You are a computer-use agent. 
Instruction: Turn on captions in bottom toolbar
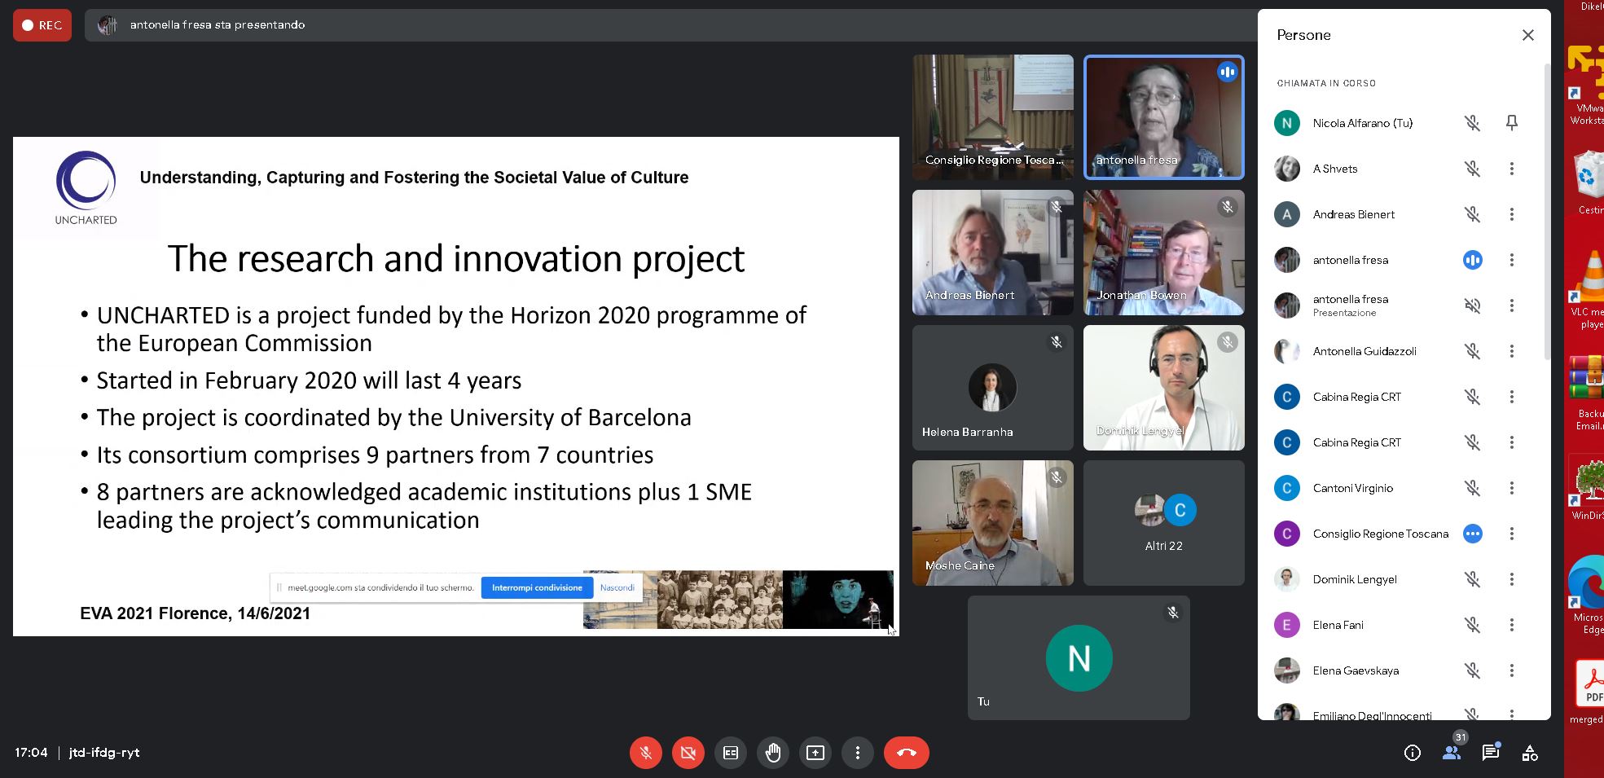(x=731, y=753)
